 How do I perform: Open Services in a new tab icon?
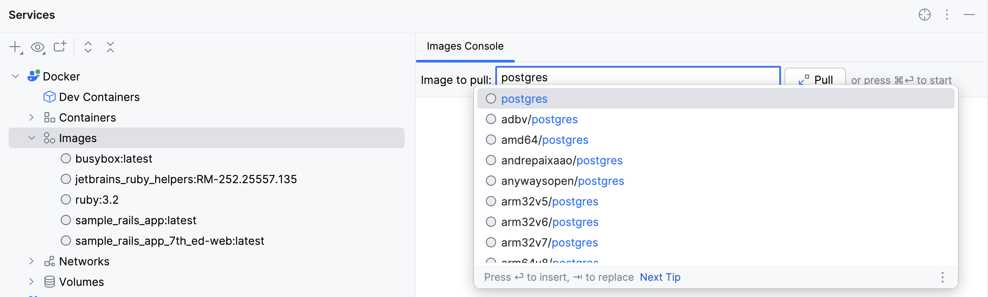tap(60, 46)
